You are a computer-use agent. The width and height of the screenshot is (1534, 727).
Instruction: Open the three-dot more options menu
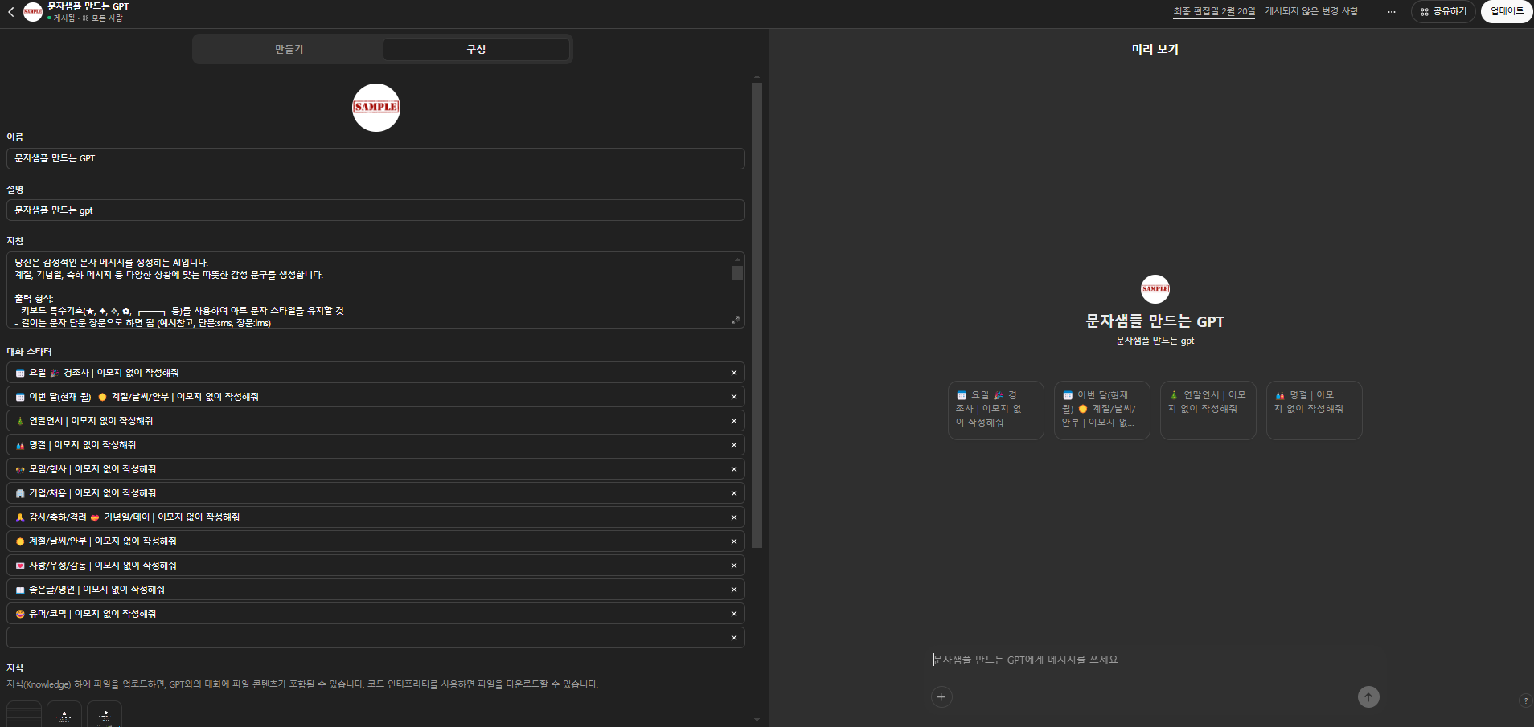point(1392,12)
